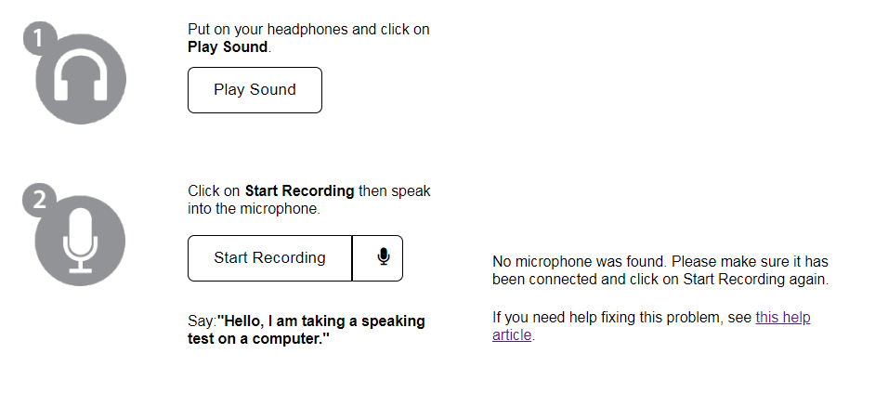The width and height of the screenshot is (875, 393).
Task: Click the 'Click on' text before Start Recording
Action: [x=215, y=190]
